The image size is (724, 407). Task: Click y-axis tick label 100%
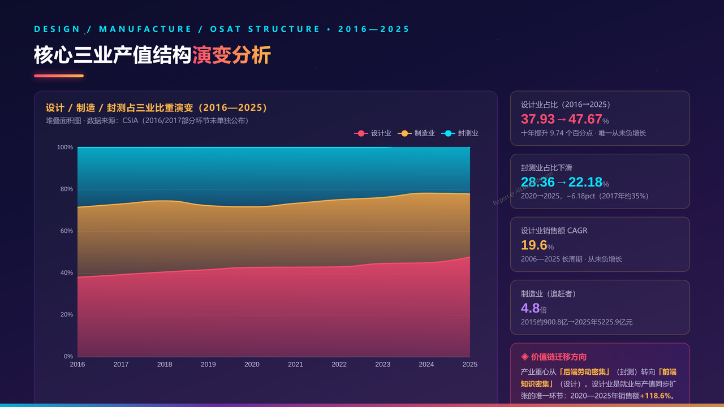point(65,148)
